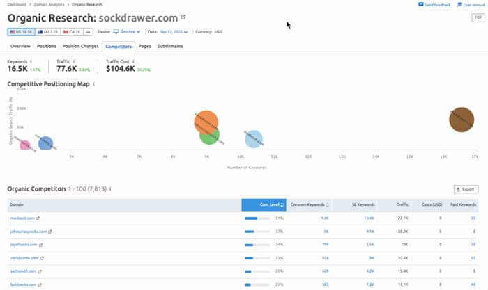Open fourth competitor row's external link icon
The height and width of the screenshot is (290, 488).
[42, 258]
